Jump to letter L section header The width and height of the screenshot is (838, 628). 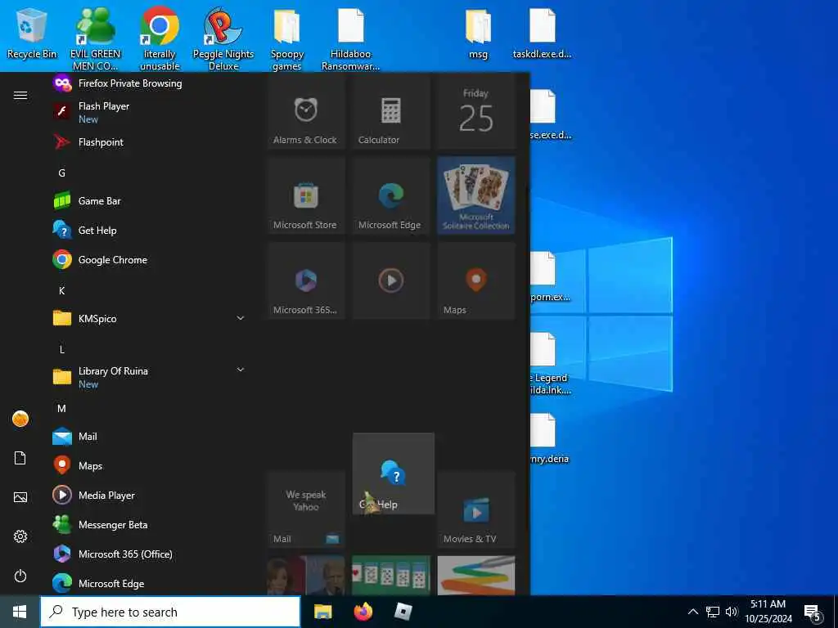pyautogui.click(x=62, y=350)
